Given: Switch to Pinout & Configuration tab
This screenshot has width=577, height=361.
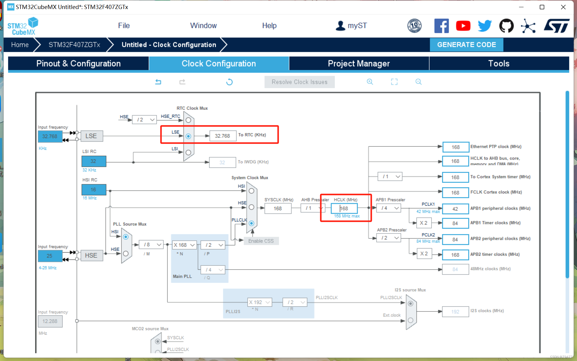Looking at the screenshot, I should tap(78, 63).
